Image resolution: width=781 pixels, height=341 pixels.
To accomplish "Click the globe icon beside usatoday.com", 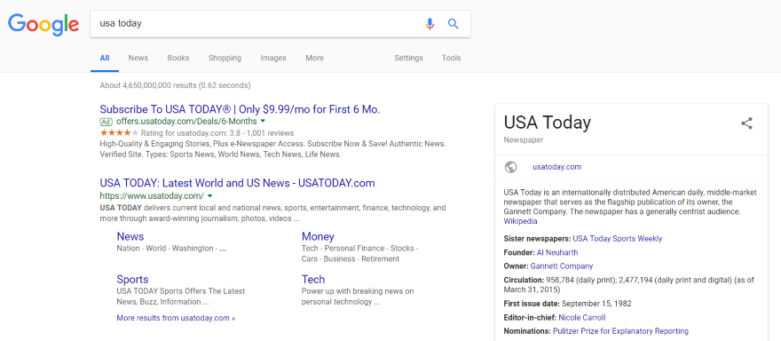I will 510,167.
